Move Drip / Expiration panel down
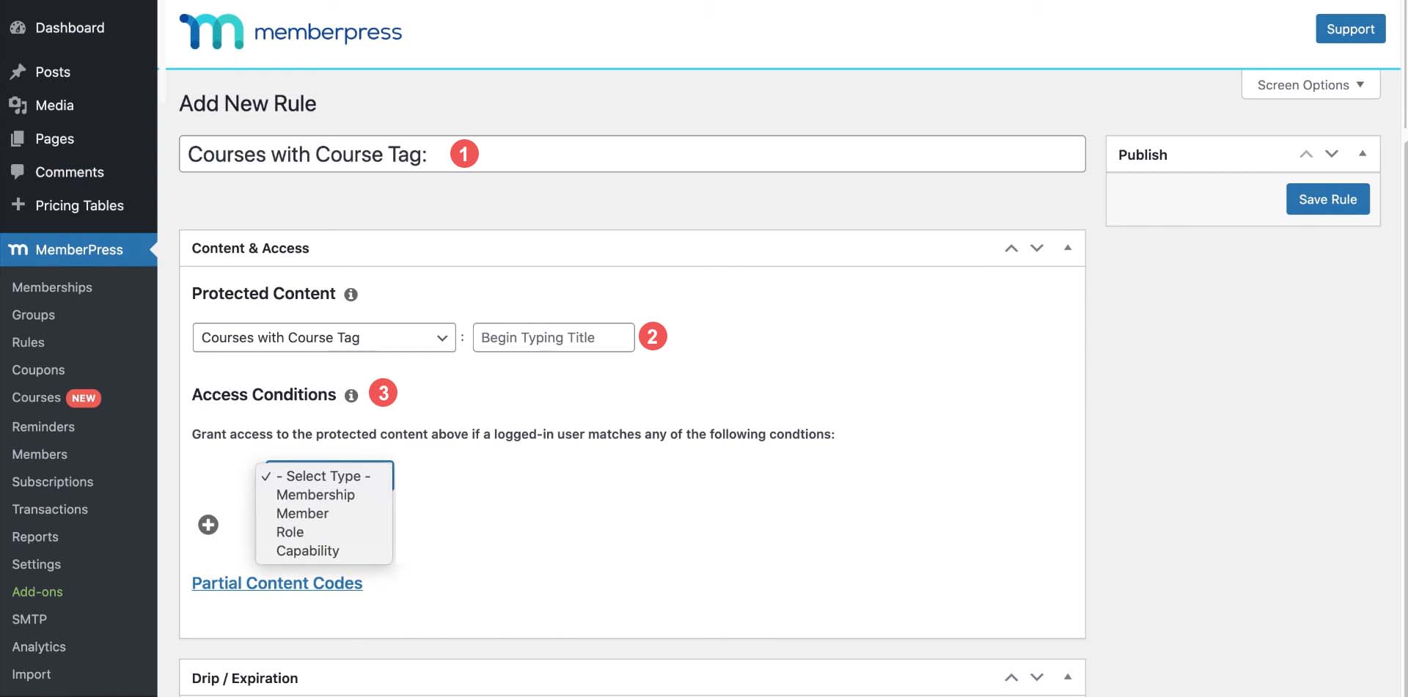 pos(1037,678)
